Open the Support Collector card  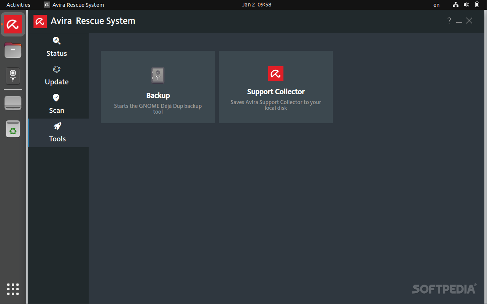[x=276, y=87]
